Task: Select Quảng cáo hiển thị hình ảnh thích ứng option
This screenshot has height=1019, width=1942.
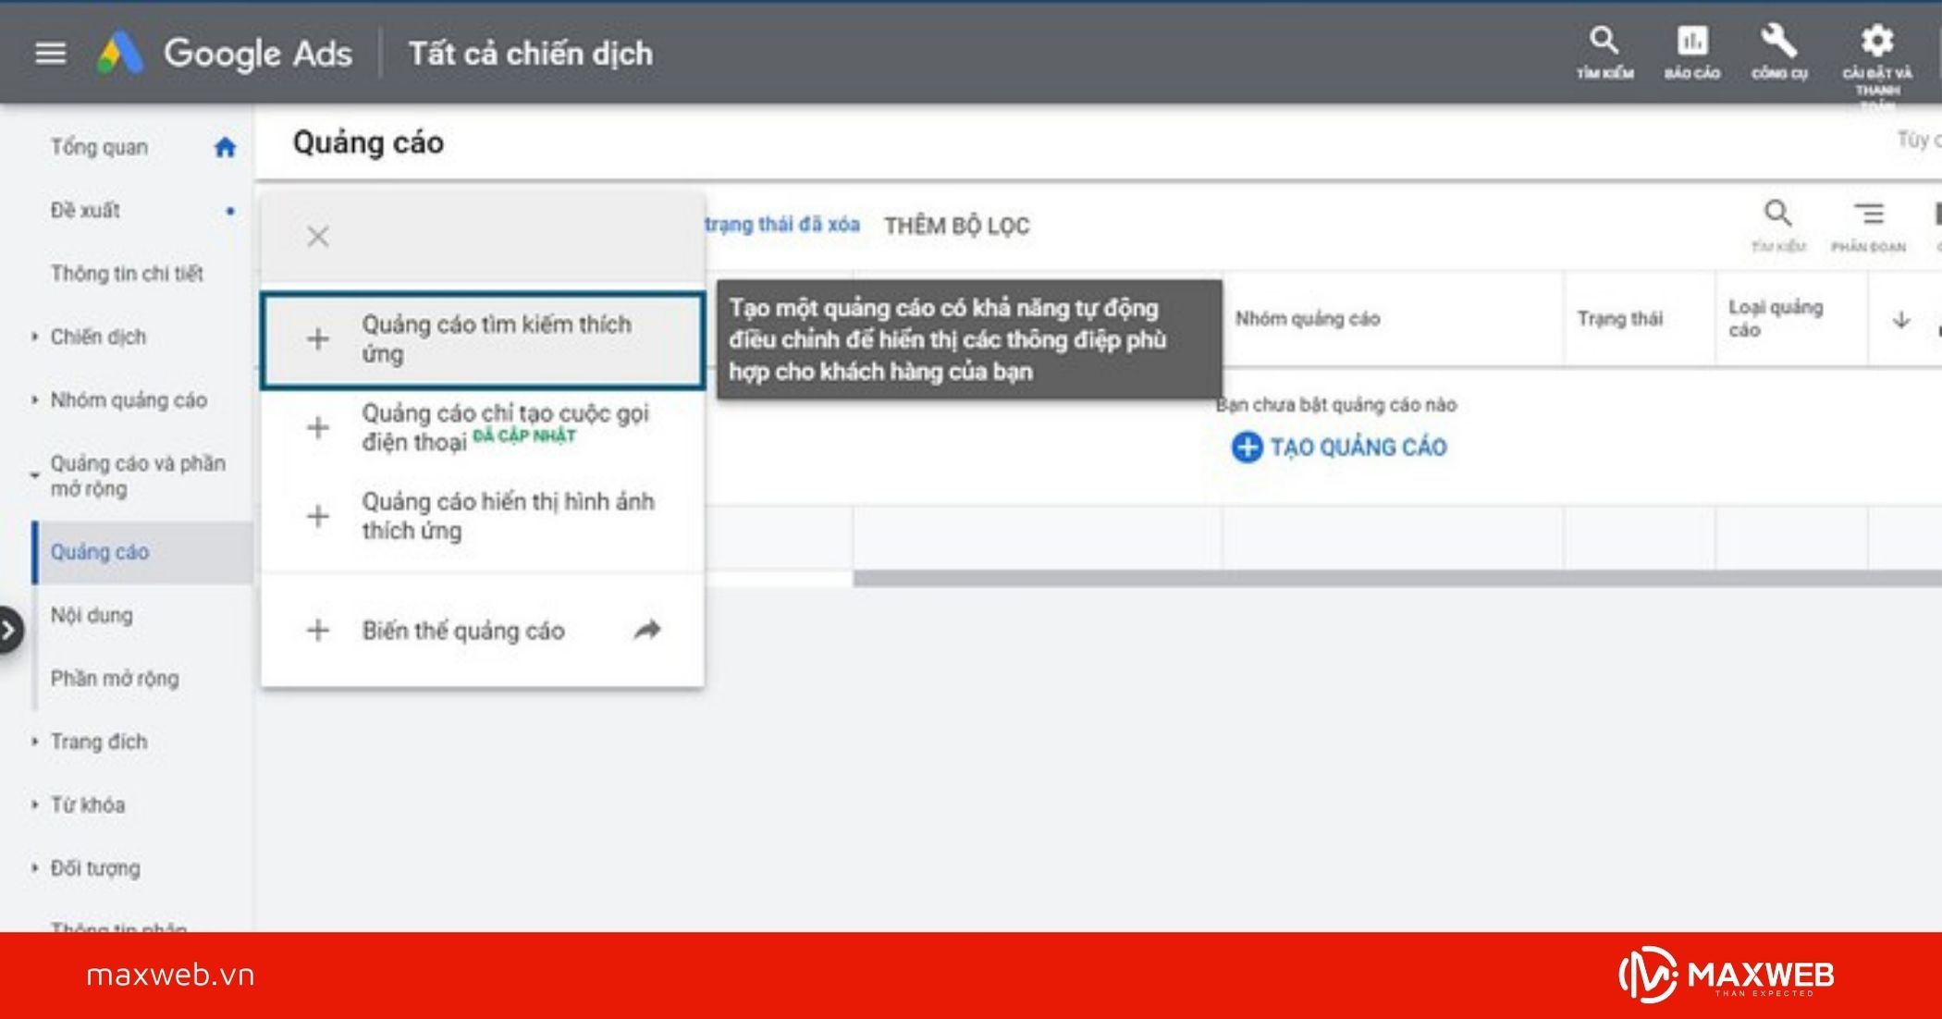Action: (509, 516)
